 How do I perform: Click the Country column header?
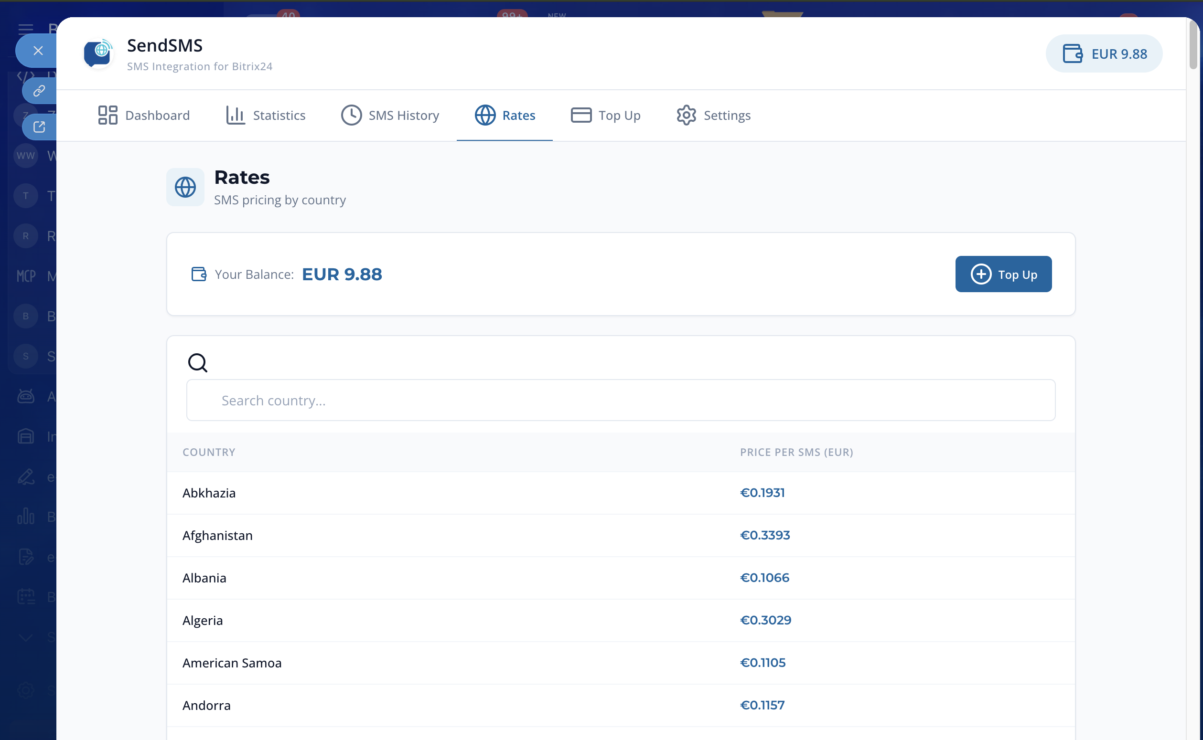209,452
